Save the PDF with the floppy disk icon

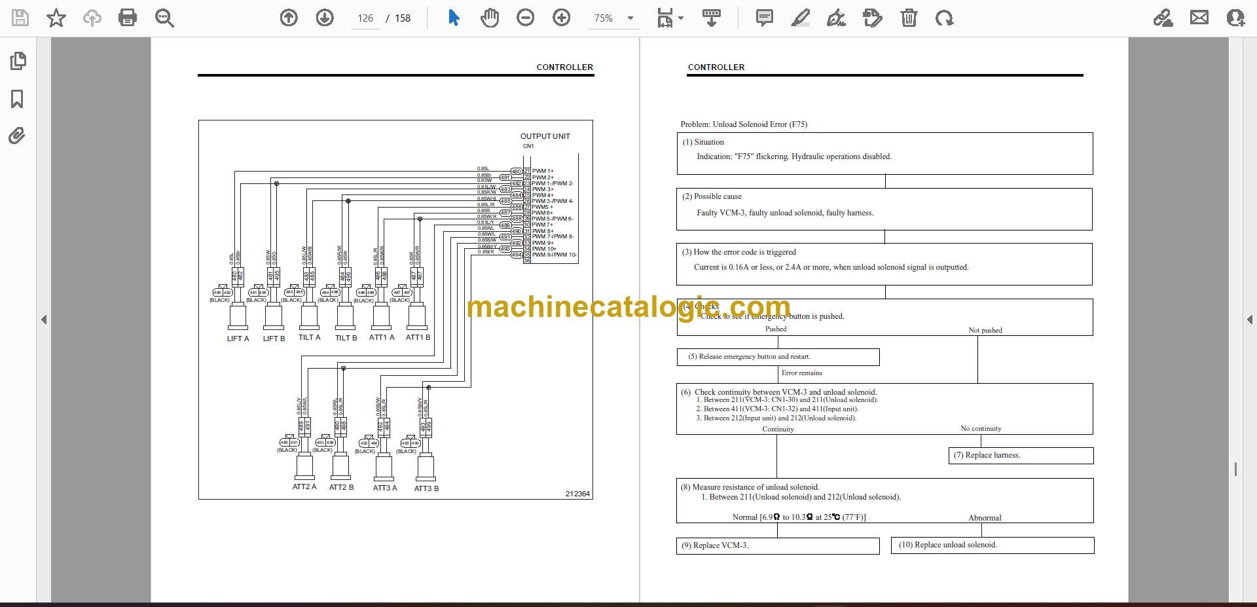point(20,18)
